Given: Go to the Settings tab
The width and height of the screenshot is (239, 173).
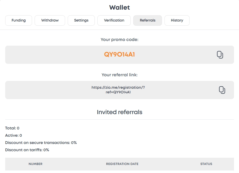Looking at the screenshot, I should 81,20.
